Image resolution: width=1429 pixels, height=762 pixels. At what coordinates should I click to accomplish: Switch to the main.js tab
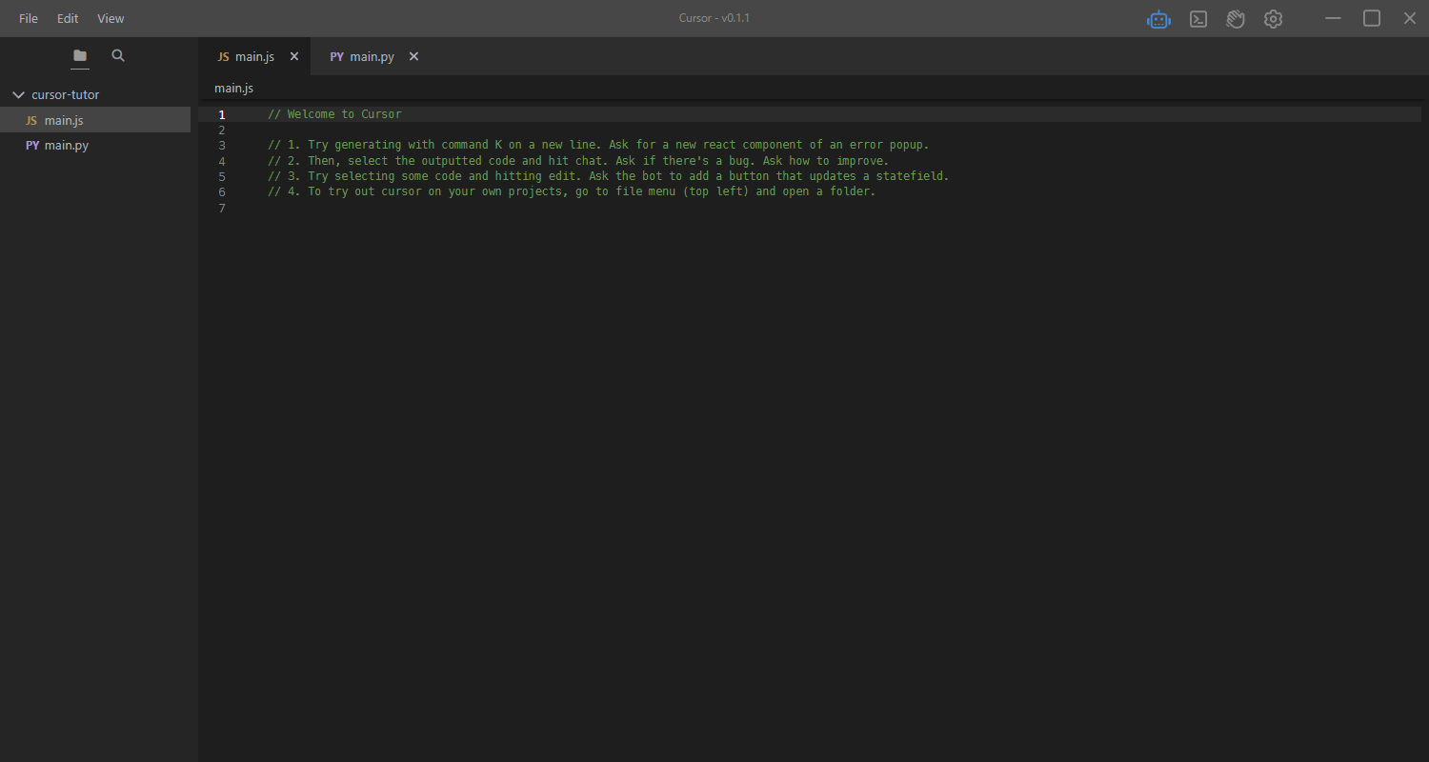point(254,57)
